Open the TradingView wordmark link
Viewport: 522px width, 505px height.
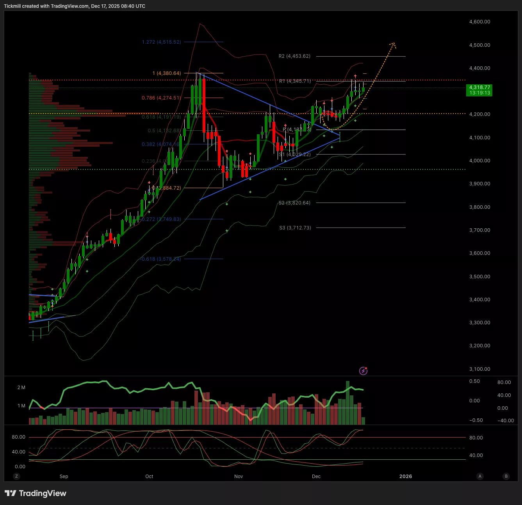coord(43,493)
